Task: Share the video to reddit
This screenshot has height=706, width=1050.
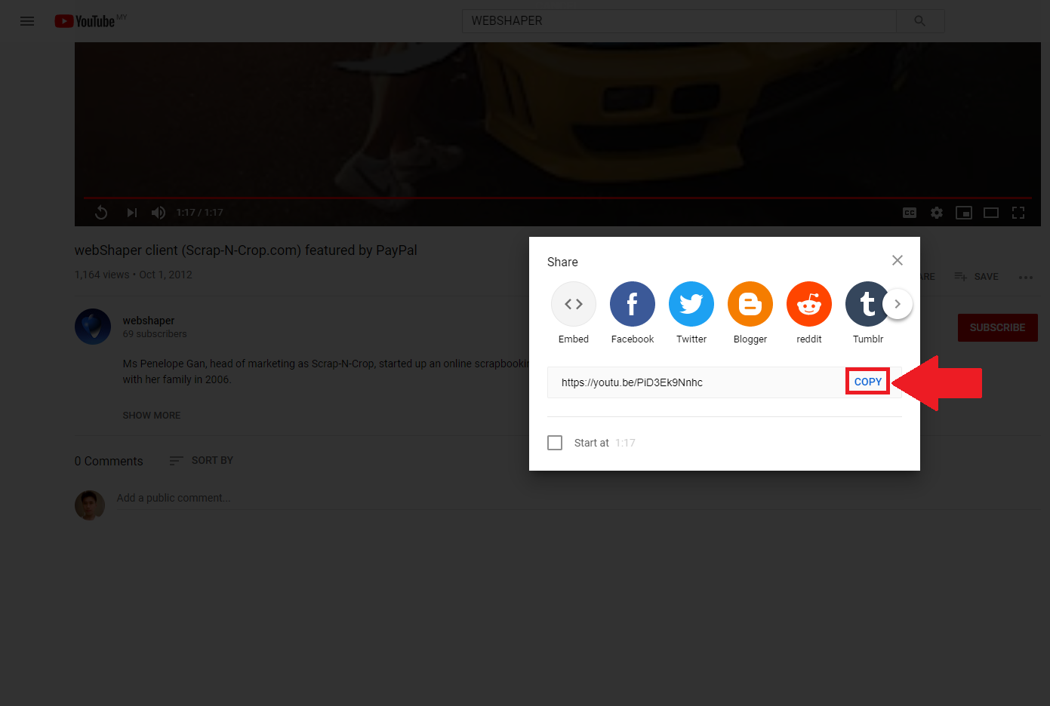Action: click(809, 313)
